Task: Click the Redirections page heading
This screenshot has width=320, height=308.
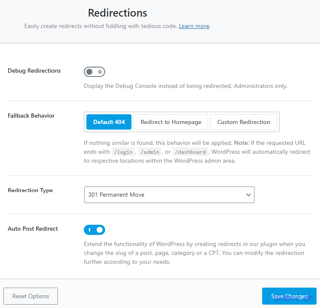Action: (x=117, y=13)
